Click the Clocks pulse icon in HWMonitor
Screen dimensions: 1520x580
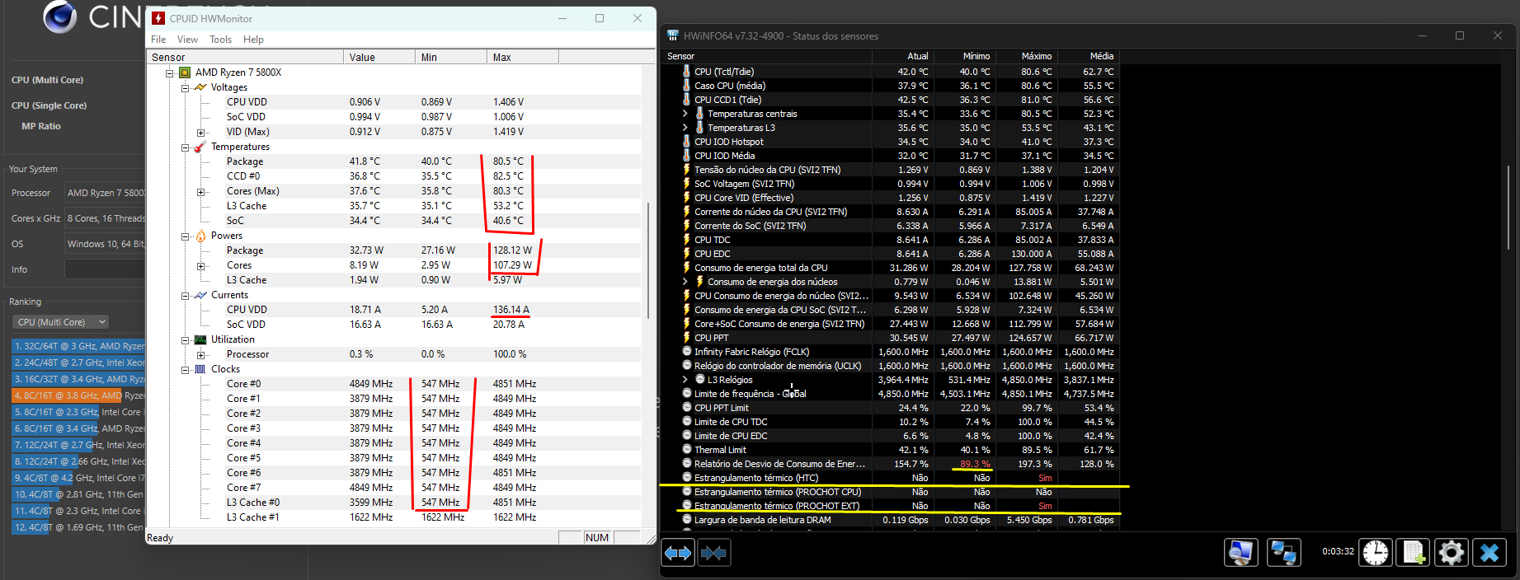pos(200,369)
